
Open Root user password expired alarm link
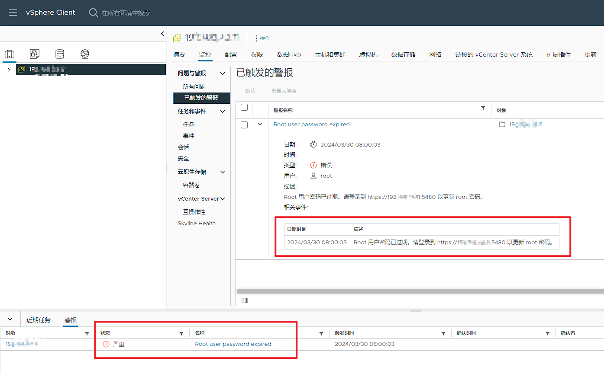click(312, 125)
